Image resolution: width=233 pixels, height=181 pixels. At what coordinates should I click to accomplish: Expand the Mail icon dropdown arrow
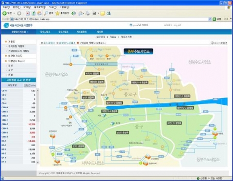coord(83,14)
